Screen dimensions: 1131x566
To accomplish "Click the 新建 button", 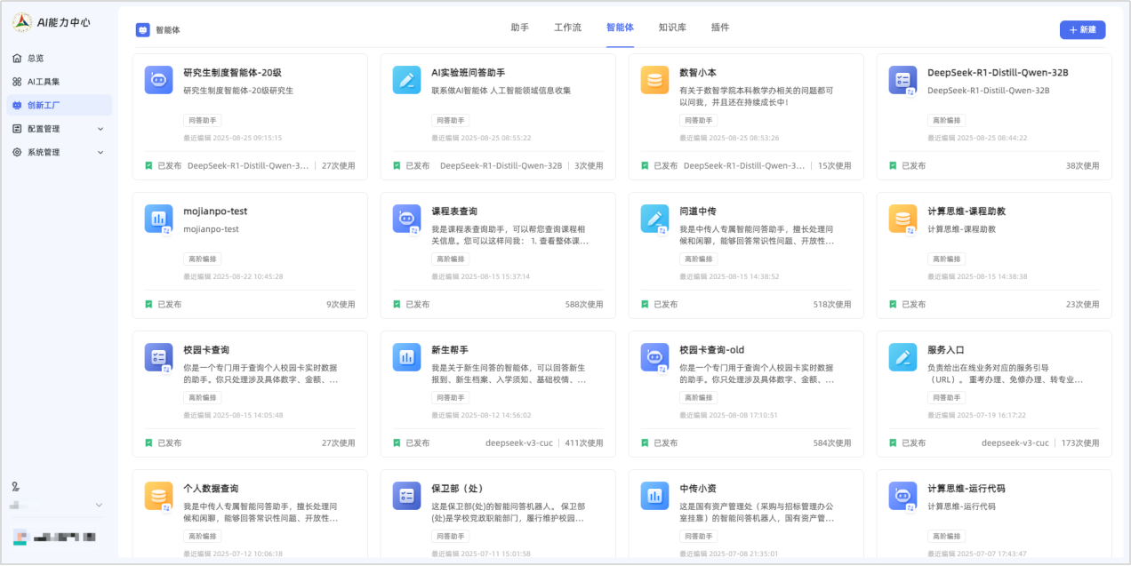I will 1082,30.
